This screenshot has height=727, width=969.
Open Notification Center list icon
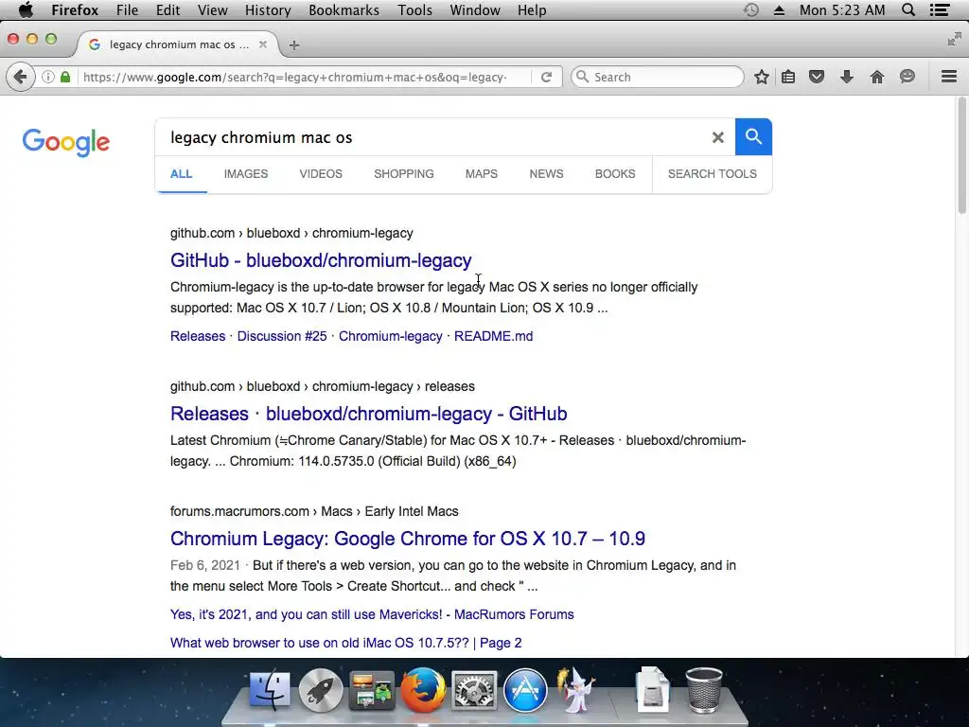tap(940, 9)
